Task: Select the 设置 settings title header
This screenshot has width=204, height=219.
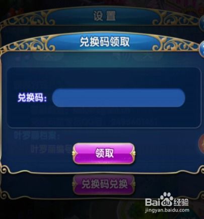Action: tap(104, 16)
